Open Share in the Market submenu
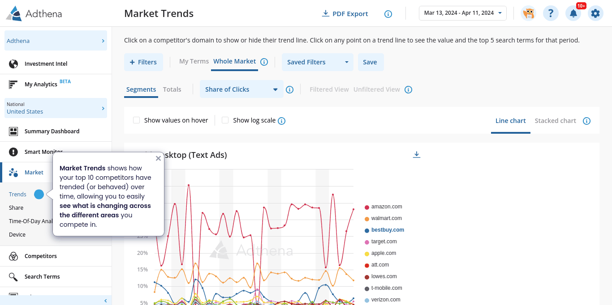The height and width of the screenshot is (305, 612). (x=16, y=208)
